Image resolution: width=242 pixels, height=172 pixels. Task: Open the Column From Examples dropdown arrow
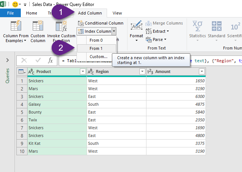[25, 41]
